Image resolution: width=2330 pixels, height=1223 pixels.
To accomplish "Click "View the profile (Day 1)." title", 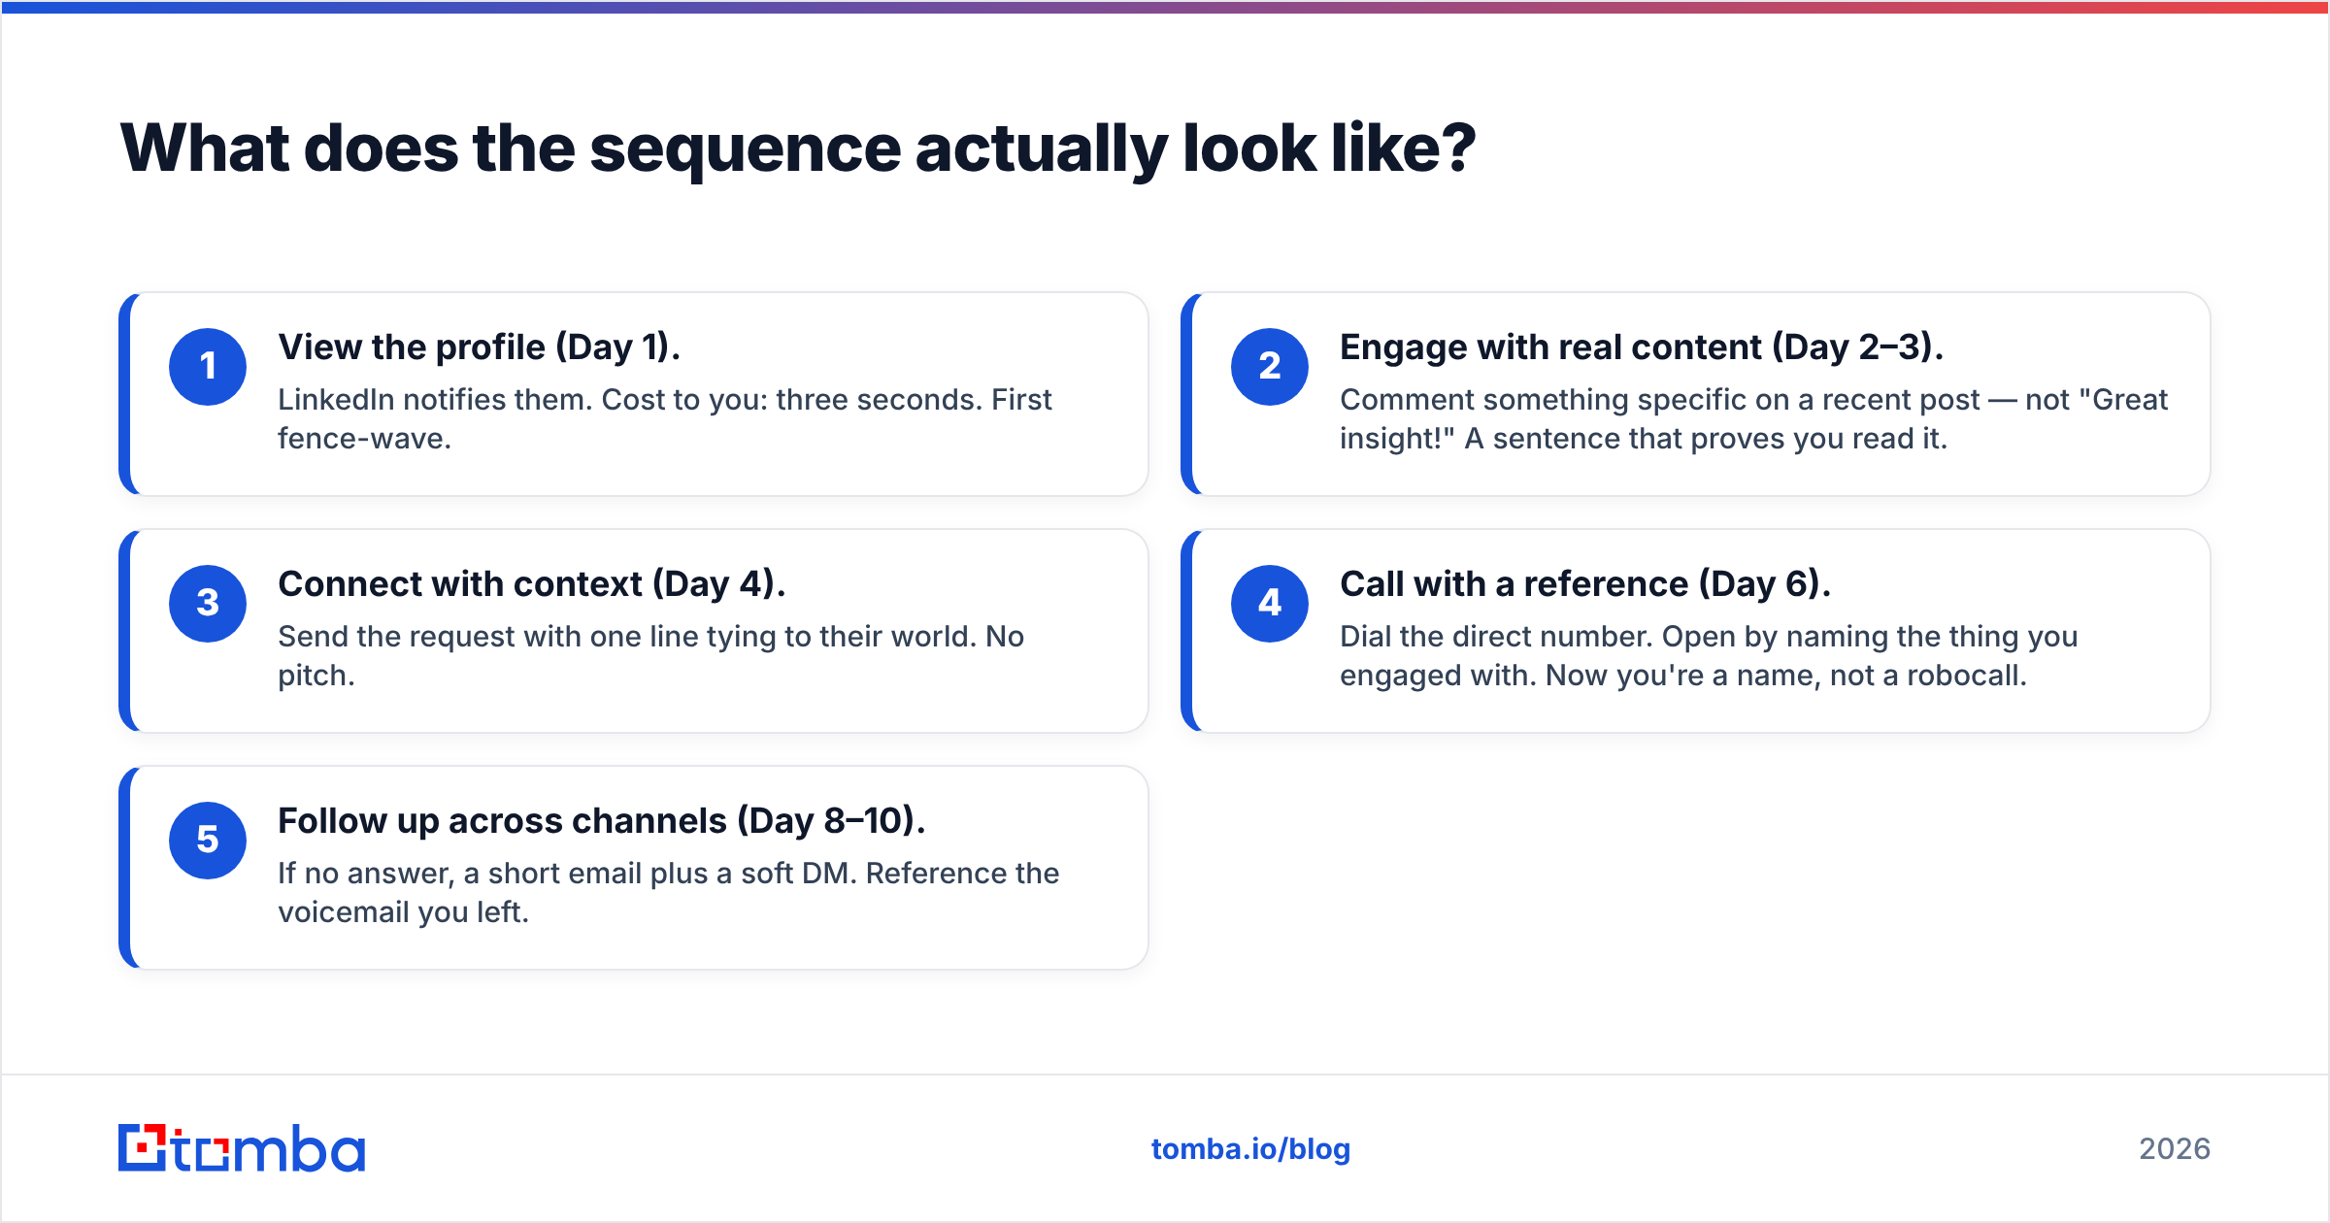I will 479,347.
